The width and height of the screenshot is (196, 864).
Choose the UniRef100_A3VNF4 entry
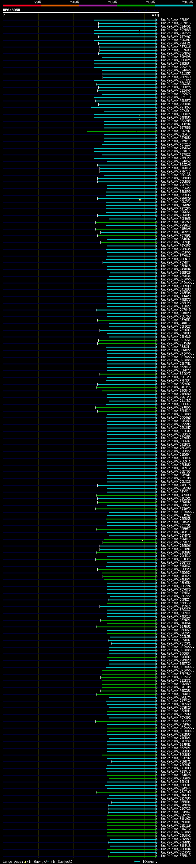click(x=176, y=263)
